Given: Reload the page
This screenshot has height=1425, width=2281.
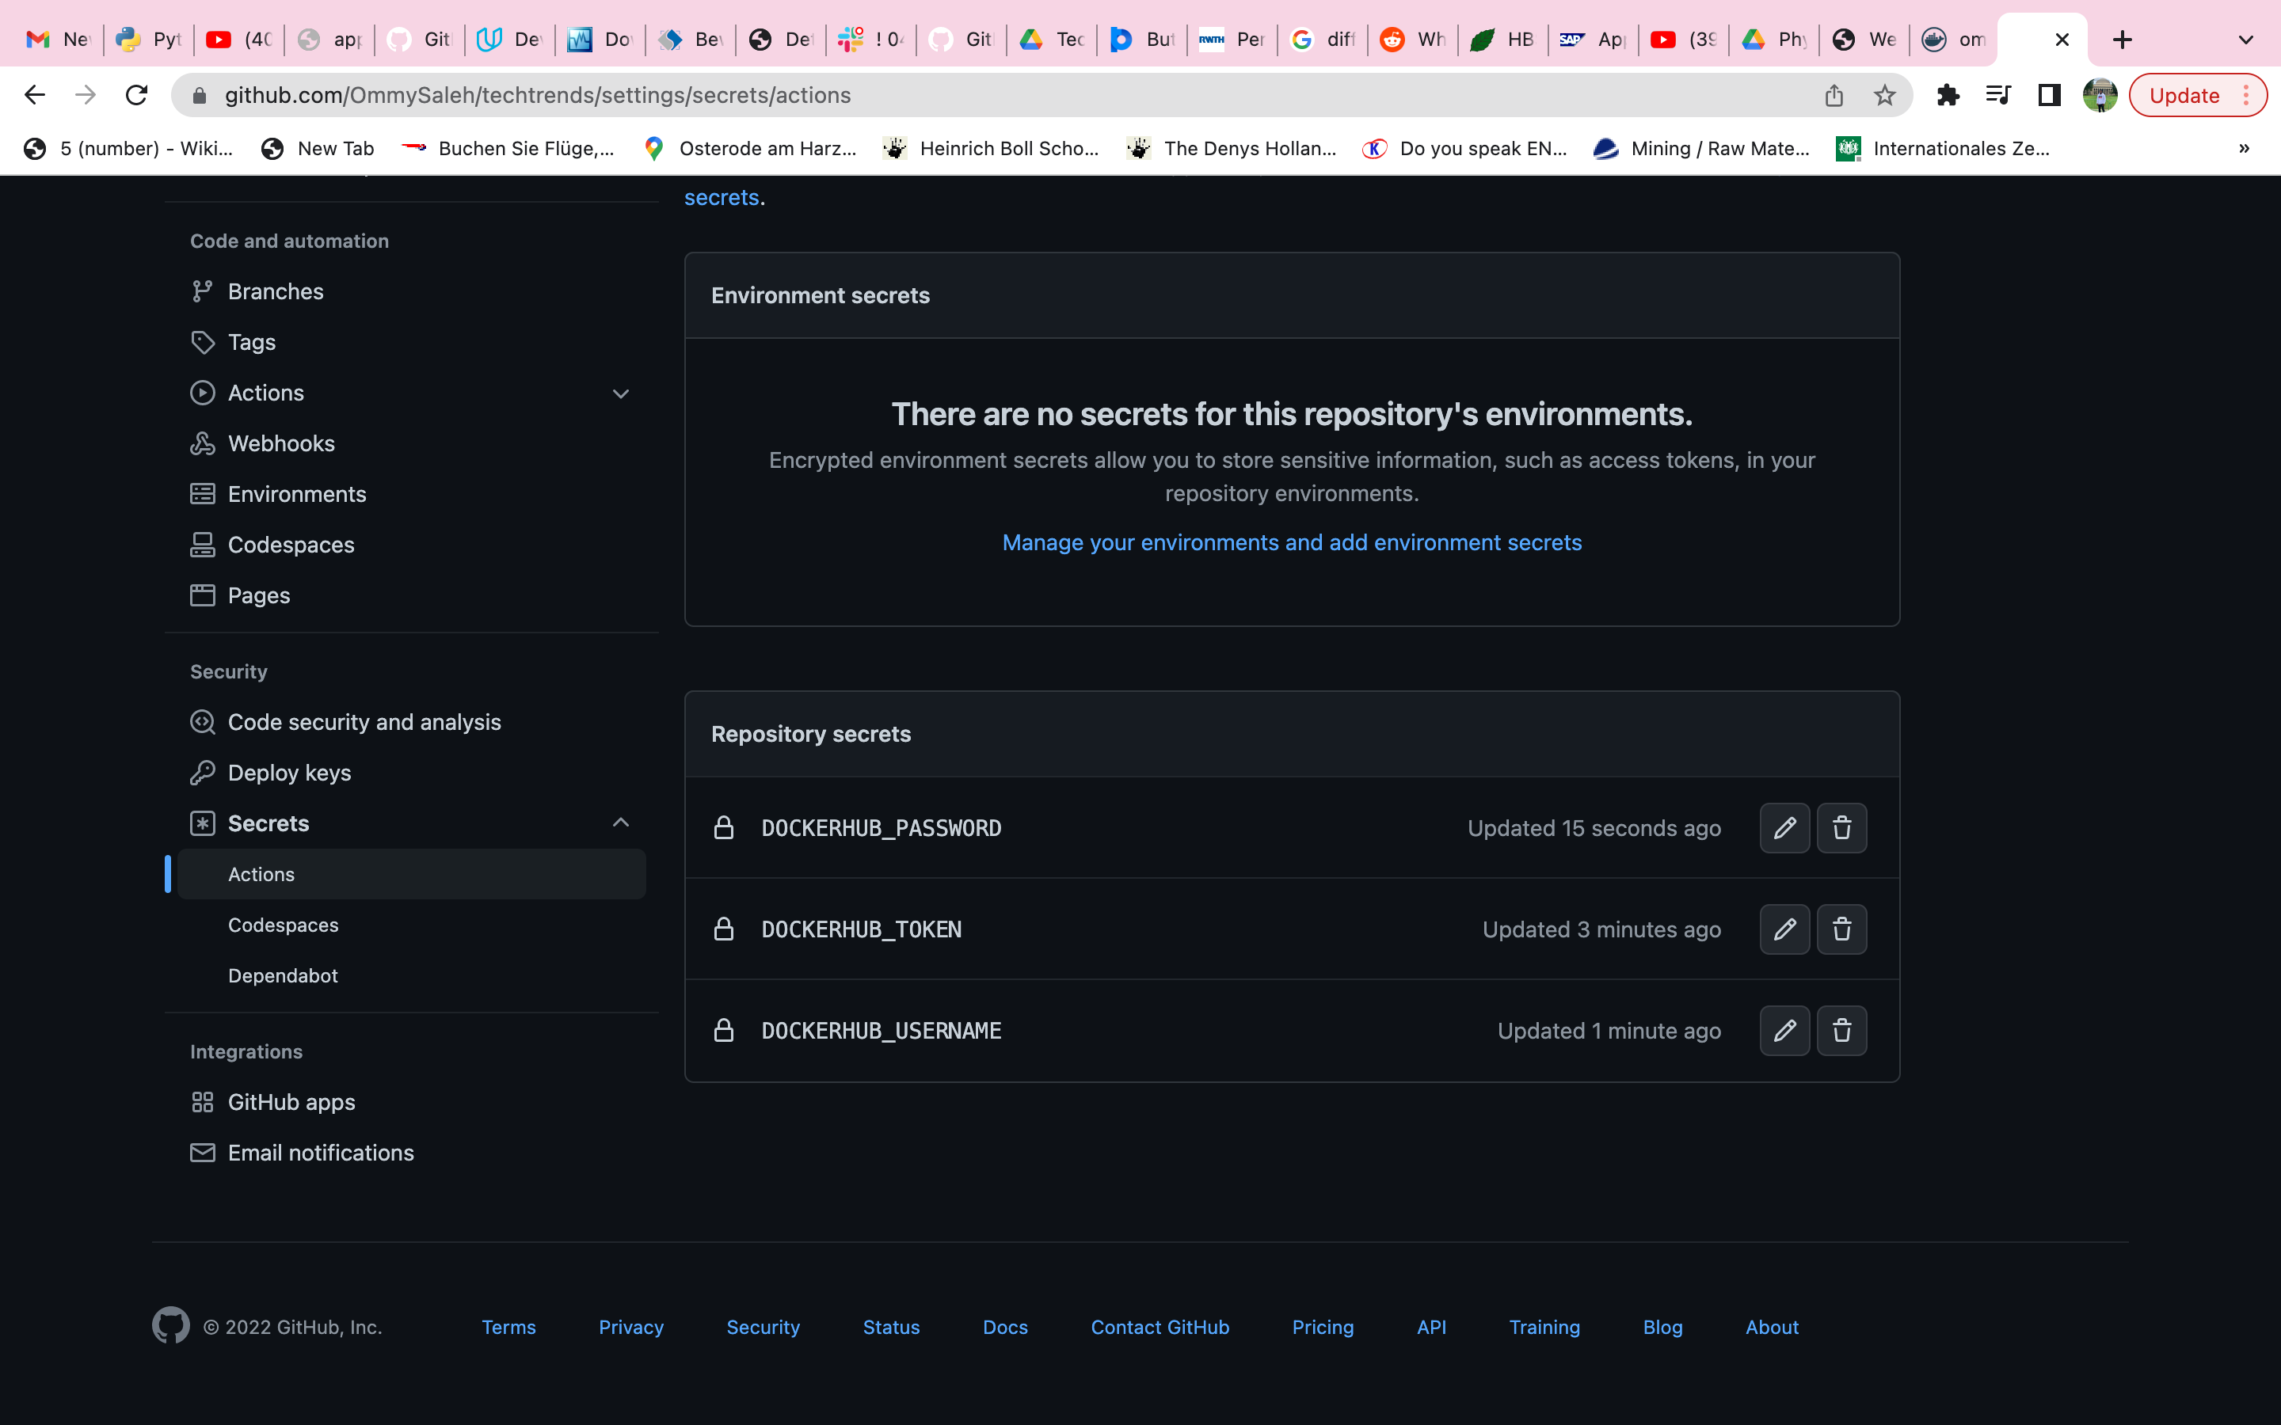Looking at the screenshot, I should tap(137, 95).
